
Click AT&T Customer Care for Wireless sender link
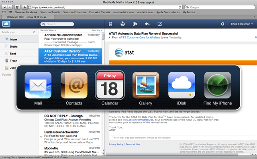(139, 37)
